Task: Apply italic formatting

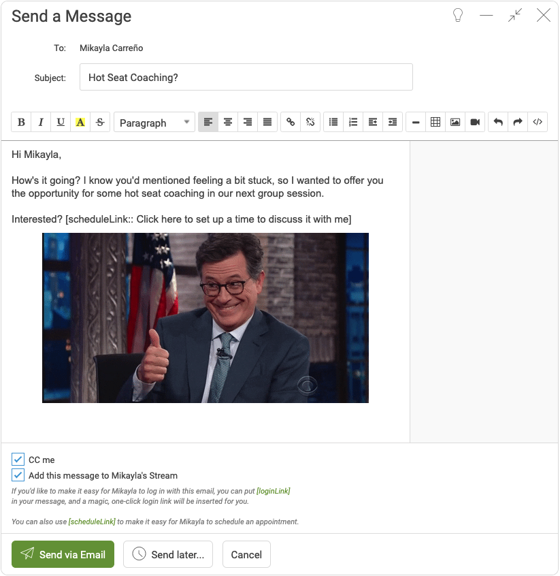Action: 41,122
